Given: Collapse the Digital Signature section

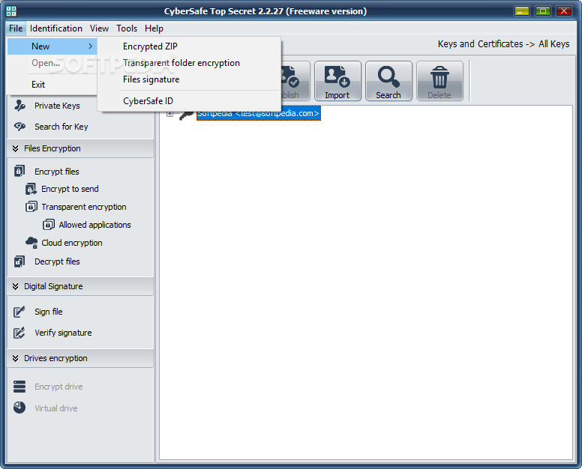Looking at the screenshot, I should click(15, 287).
